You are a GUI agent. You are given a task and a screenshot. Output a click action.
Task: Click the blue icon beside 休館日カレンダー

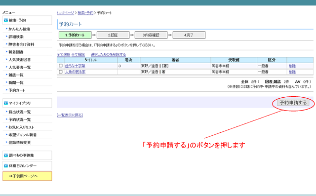[x=6, y=166]
